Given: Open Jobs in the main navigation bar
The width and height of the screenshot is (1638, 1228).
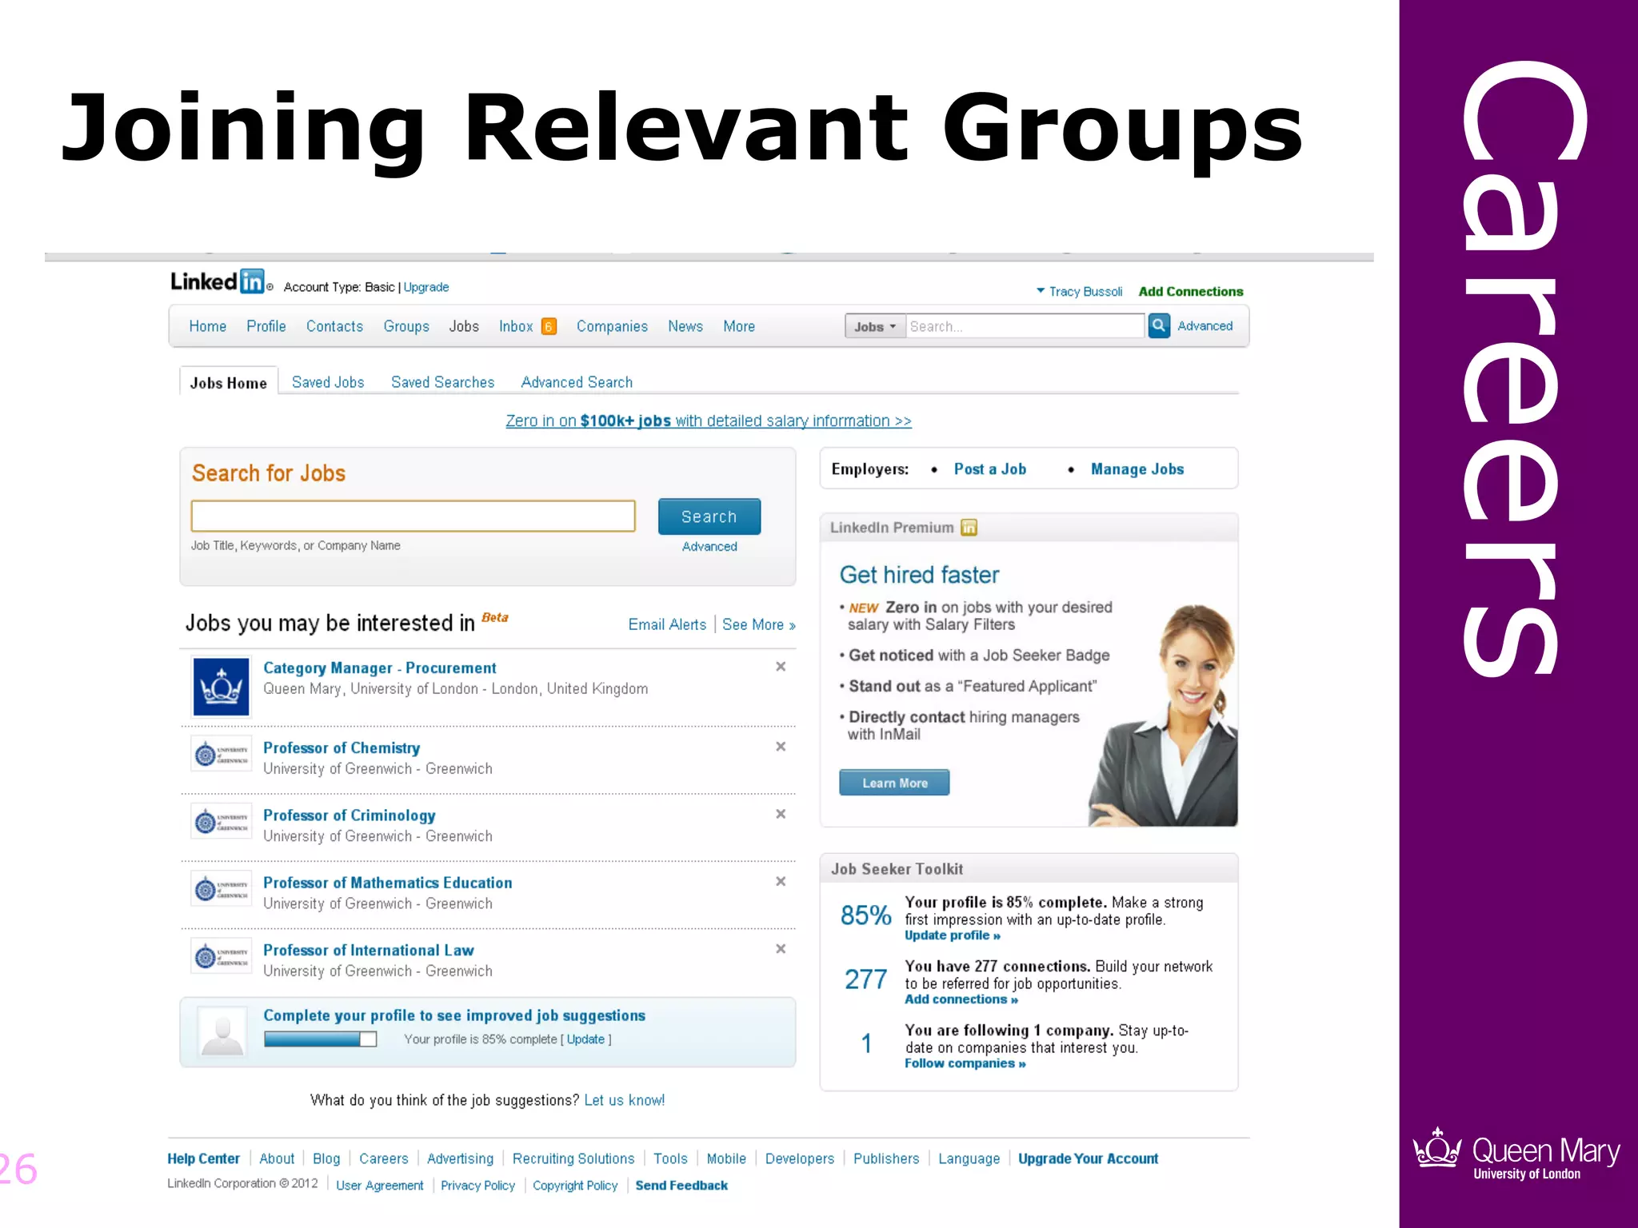Looking at the screenshot, I should tap(464, 326).
